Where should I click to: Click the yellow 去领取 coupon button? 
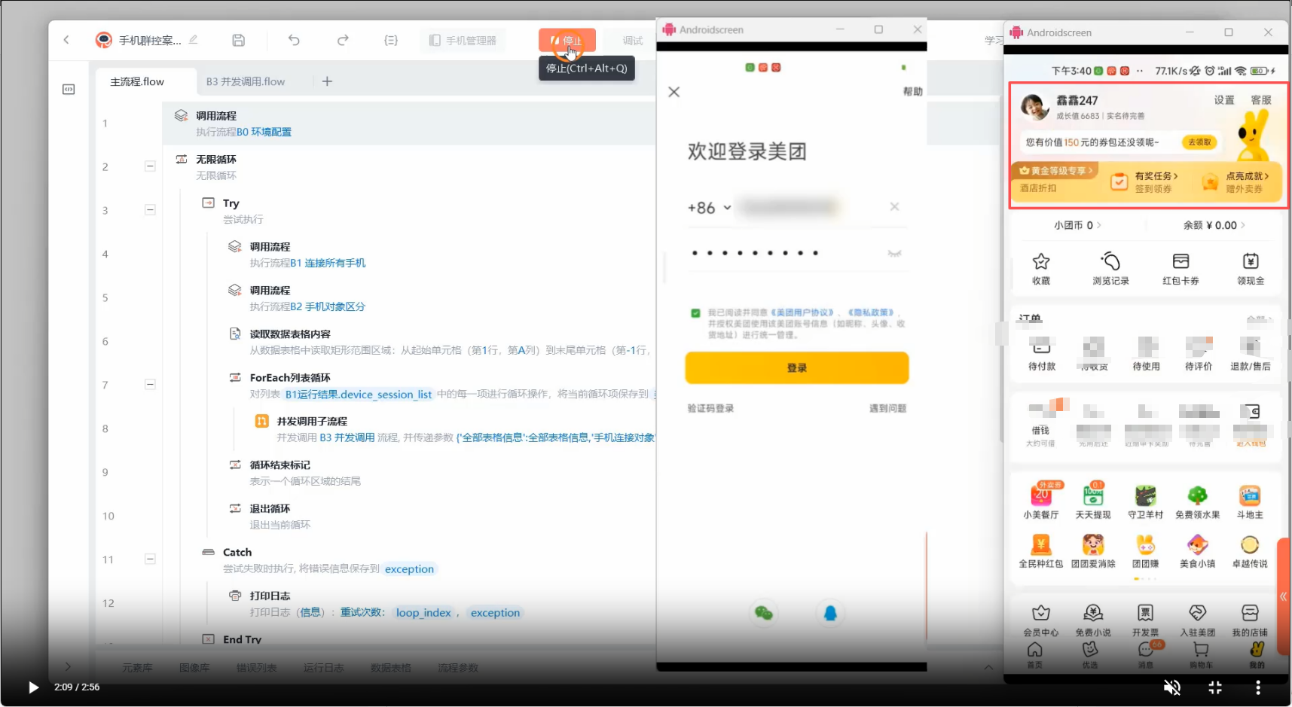click(x=1199, y=142)
